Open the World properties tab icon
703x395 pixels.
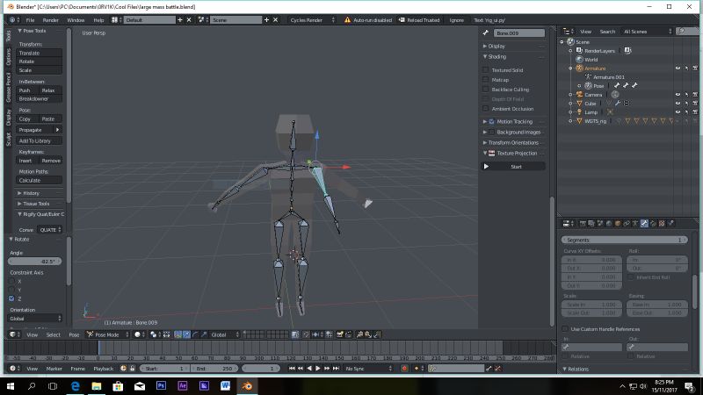click(x=608, y=223)
